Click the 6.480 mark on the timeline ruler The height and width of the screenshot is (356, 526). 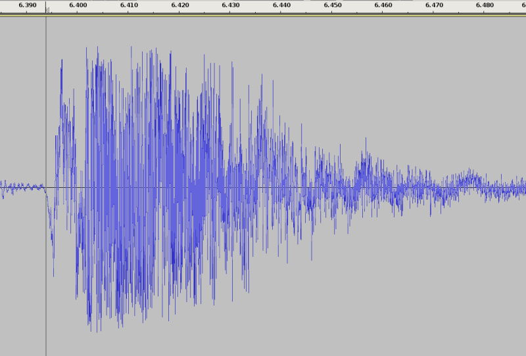click(x=485, y=5)
